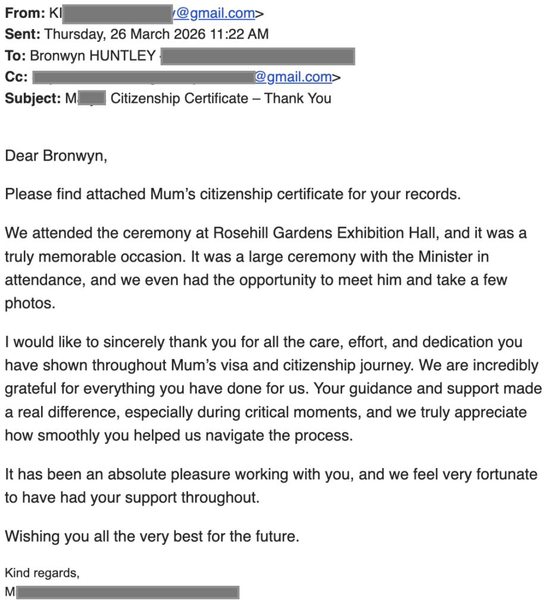Click the Dear Bronwyn greeting line
The height and width of the screenshot is (609, 559).
point(56,156)
